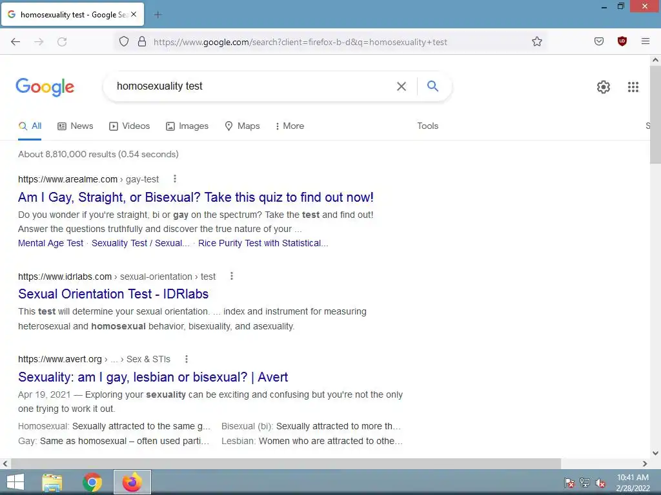Image resolution: width=661 pixels, height=495 pixels.
Task: Click the Google logo
Action: (45, 87)
